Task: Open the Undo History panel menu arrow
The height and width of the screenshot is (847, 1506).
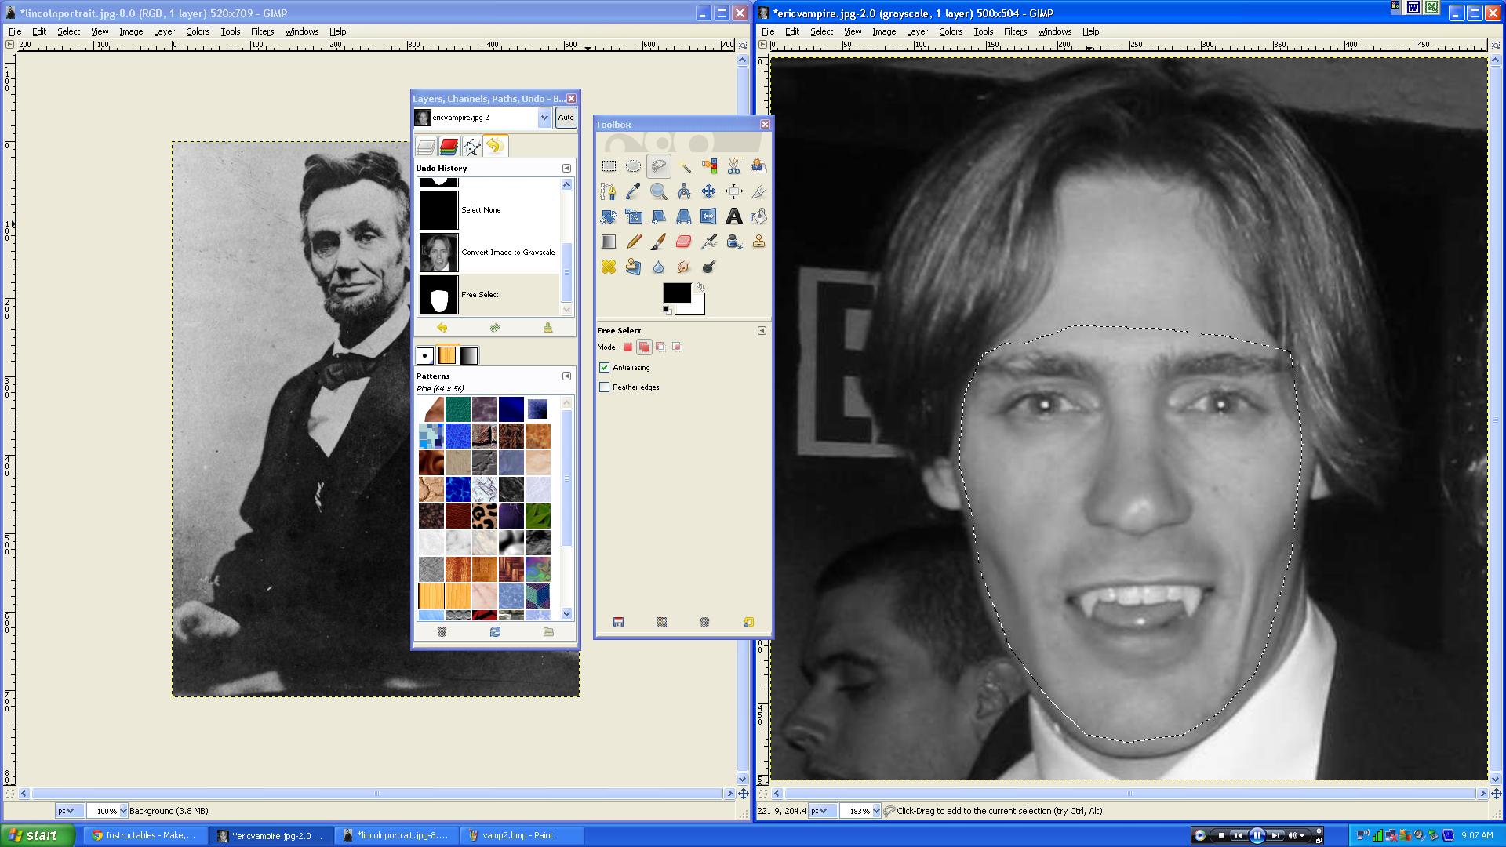Action: [566, 168]
